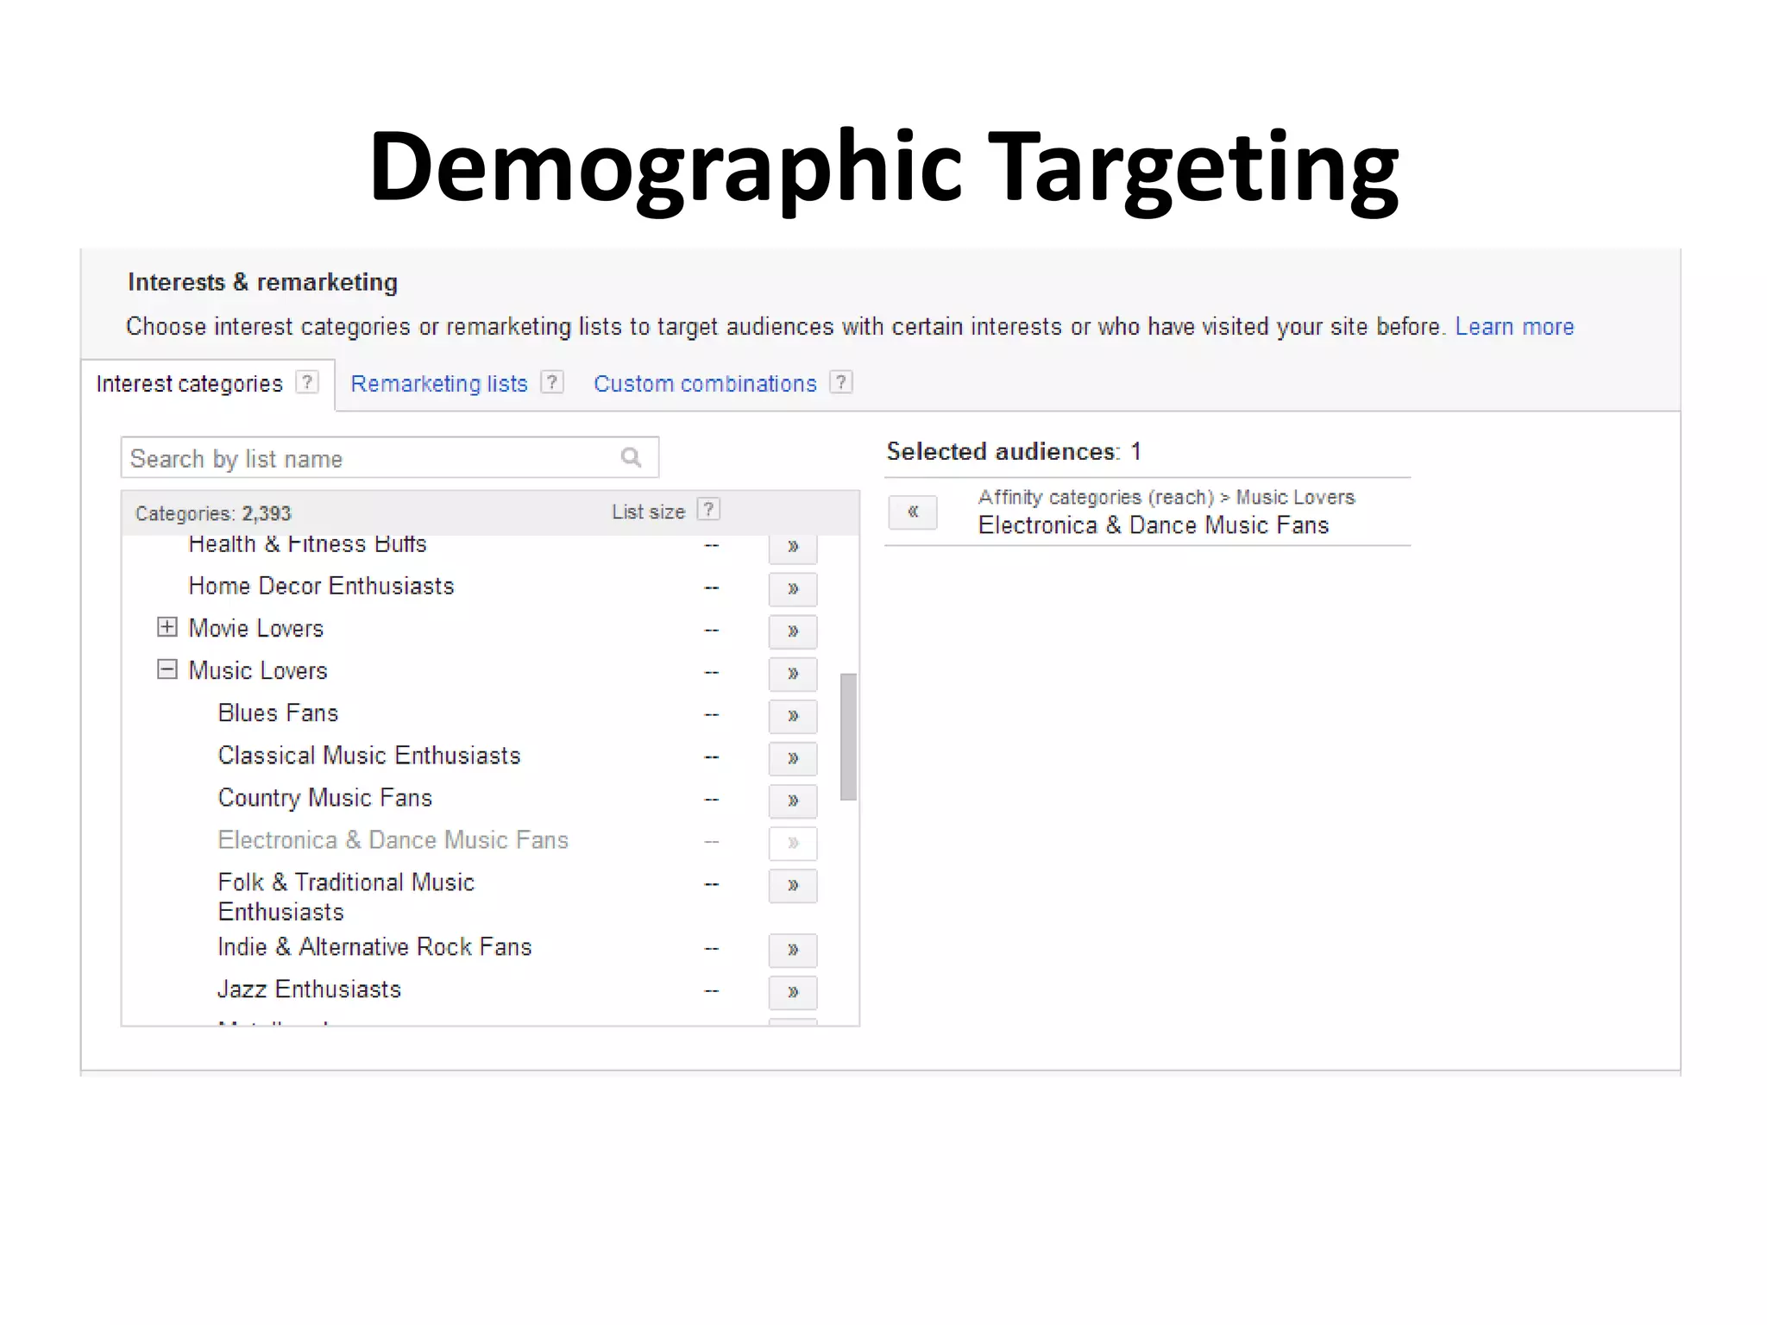Expand the Movie Lovers category
The width and height of the screenshot is (1767, 1325).
tap(167, 627)
